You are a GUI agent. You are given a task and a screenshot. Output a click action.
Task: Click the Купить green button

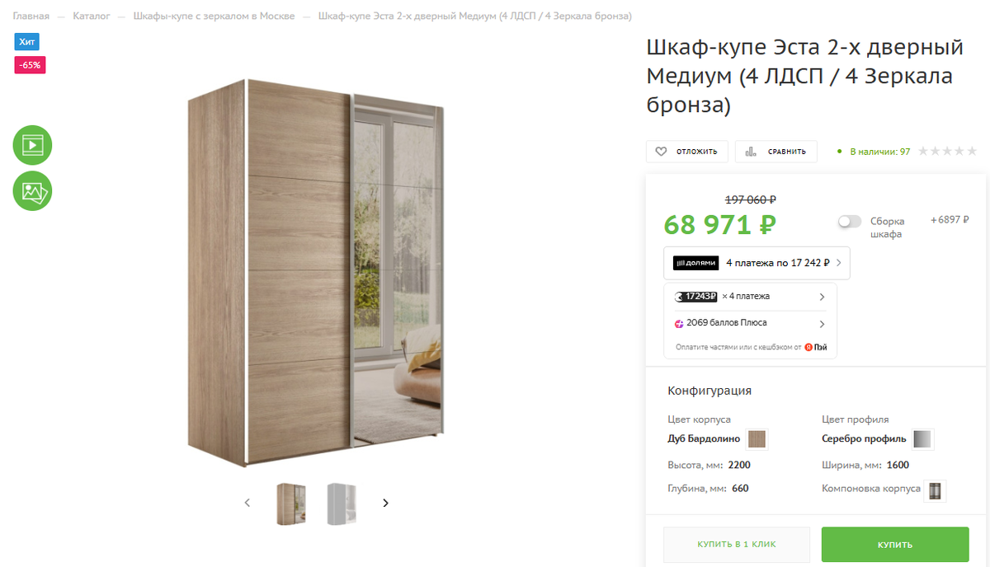tap(895, 545)
